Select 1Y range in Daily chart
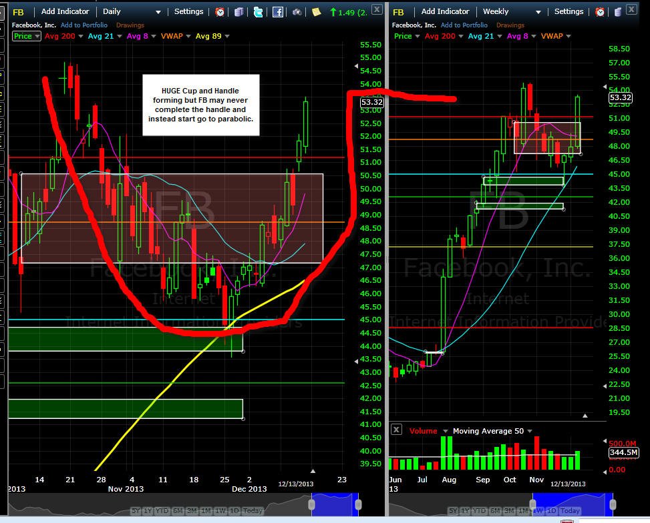Viewport: 650px width, 523px height. point(148,510)
